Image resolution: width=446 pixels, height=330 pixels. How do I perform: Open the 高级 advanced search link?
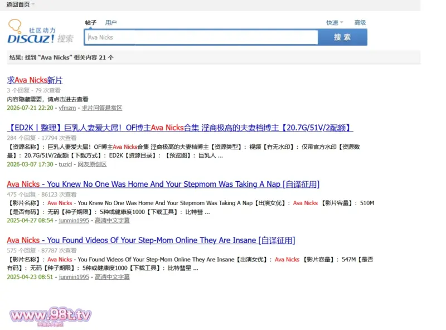click(x=360, y=22)
